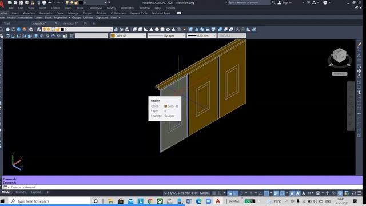This screenshot has width=366, height=206.
Task: Open the Draw menu
Action: click(x=80, y=8)
